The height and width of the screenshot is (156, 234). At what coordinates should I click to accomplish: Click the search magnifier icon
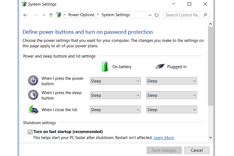pos(206,15)
